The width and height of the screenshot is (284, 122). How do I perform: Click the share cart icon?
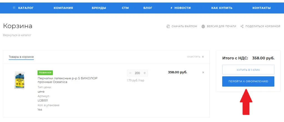(242, 26)
